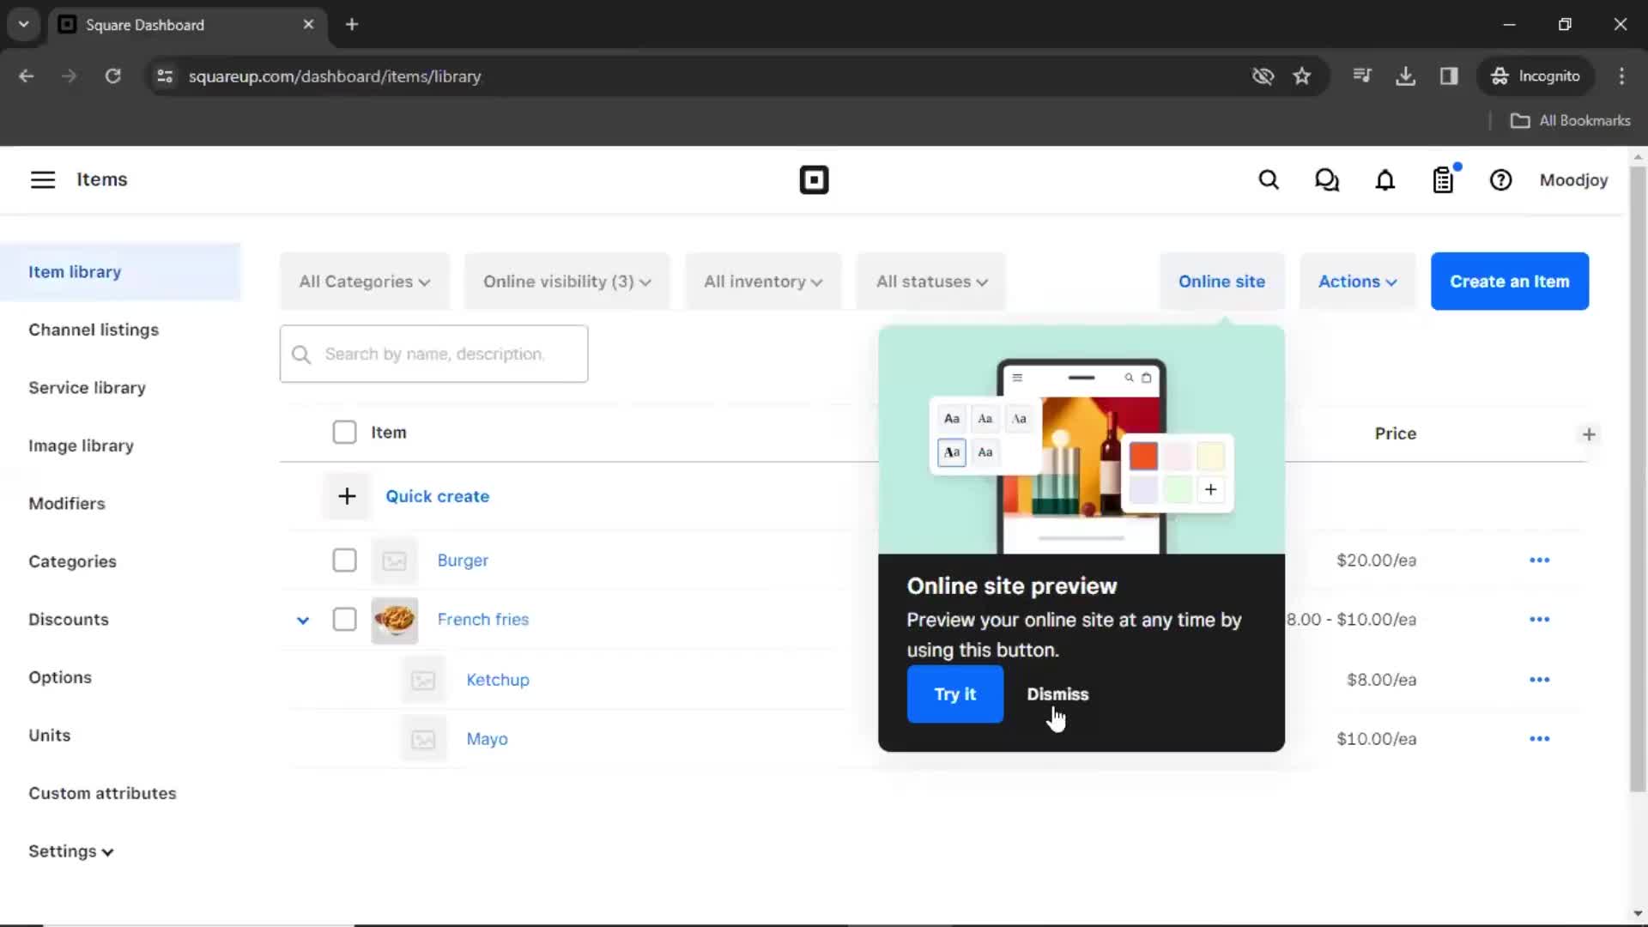
Task: Click the help question mark icon
Action: point(1502,180)
